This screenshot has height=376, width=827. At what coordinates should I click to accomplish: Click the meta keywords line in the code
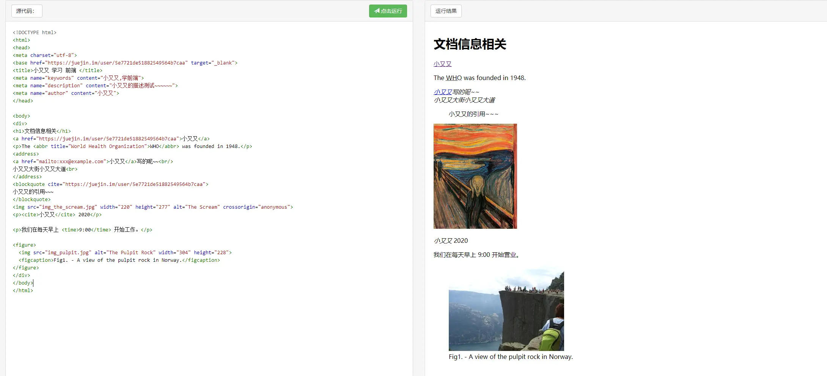(79, 78)
